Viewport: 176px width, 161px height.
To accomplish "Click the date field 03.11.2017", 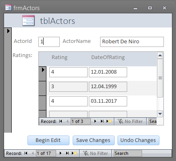I will click(108, 101).
